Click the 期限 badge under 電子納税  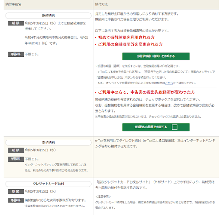[x=15, y=150]
